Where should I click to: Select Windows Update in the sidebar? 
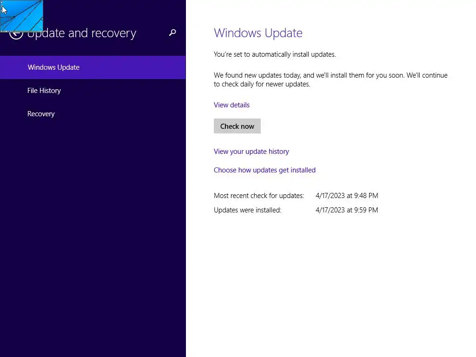pos(93,67)
